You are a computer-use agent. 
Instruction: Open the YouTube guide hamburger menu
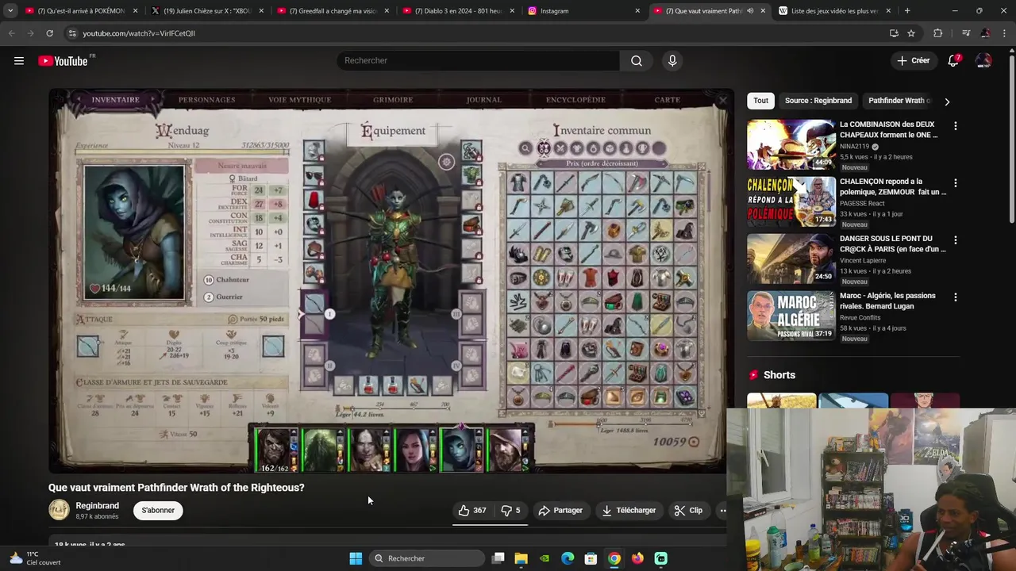(19, 61)
